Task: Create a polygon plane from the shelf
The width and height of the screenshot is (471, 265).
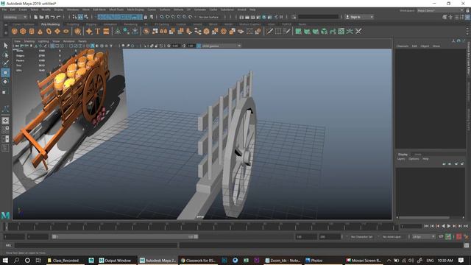Action: pos(57,31)
